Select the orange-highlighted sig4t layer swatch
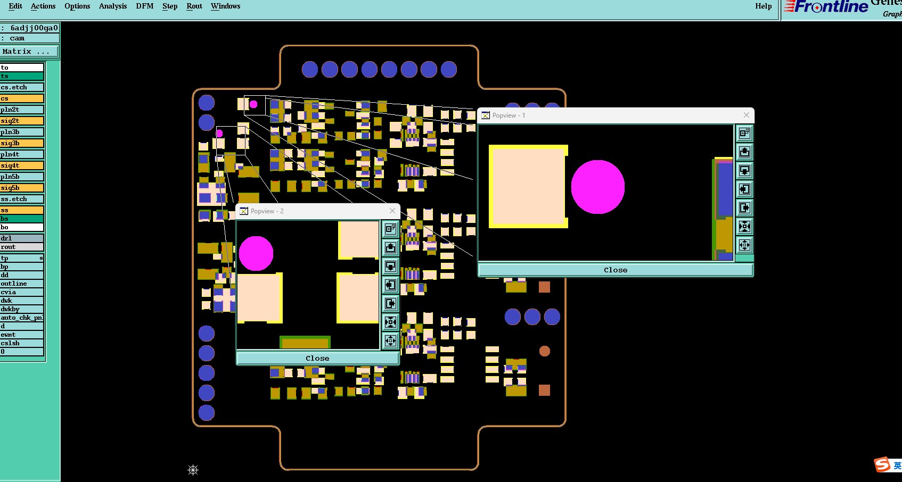Screen dimensions: 902x482 pyautogui.click(x=22, y=165)
